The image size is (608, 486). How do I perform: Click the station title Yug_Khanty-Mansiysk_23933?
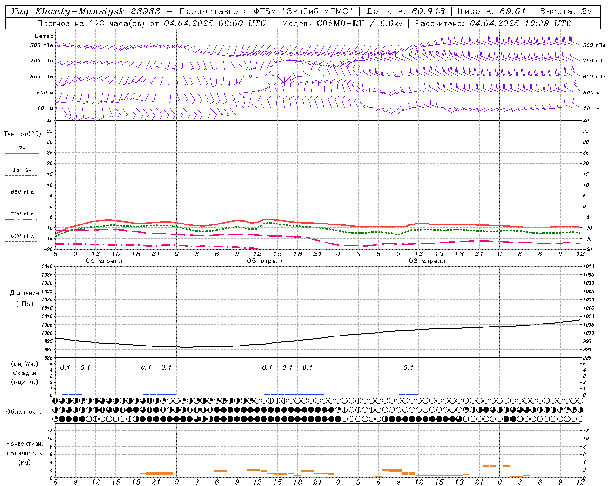(85, 11)
